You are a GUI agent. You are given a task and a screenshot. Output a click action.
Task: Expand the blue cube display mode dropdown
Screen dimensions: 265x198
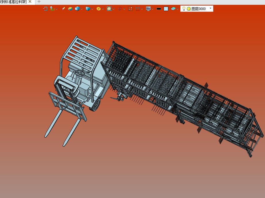(82, 9)
